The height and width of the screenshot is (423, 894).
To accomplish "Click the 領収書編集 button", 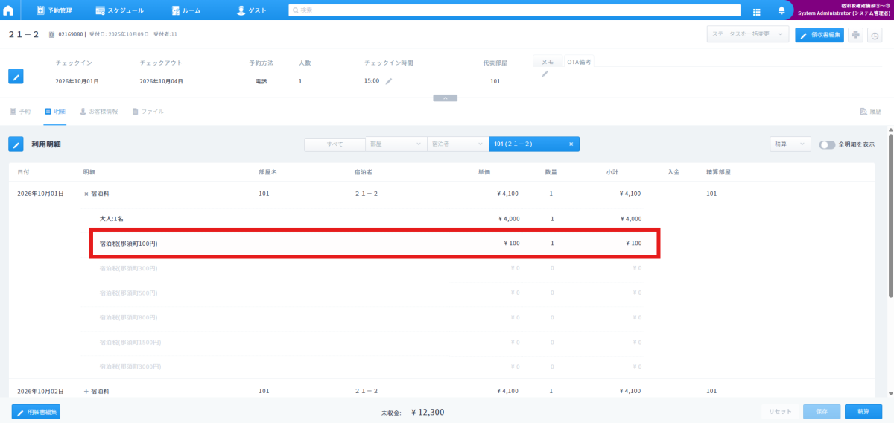I will [x=819, y=35].
